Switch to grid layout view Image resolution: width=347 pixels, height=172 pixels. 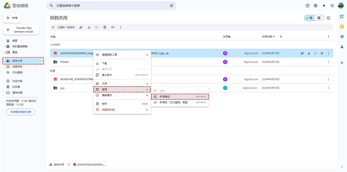tap(319, 18)
